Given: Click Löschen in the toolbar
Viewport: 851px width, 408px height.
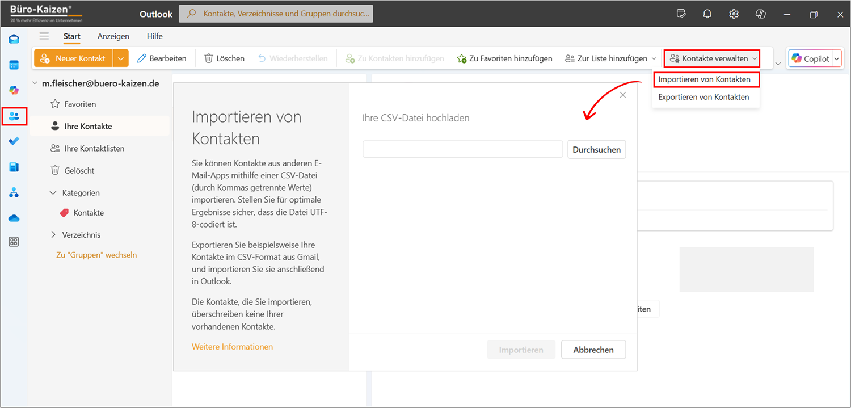Looking at the screenshot, I should coord(224,58).
